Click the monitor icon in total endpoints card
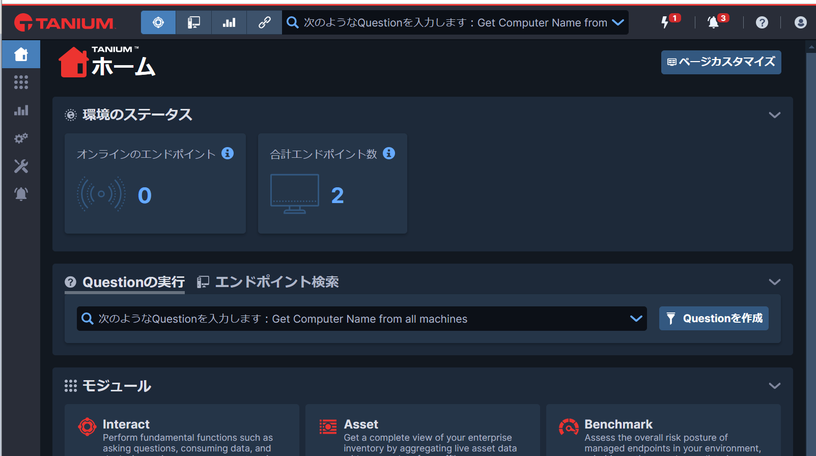The width and height of the screenshot is (816, 456). click(295, 194)
